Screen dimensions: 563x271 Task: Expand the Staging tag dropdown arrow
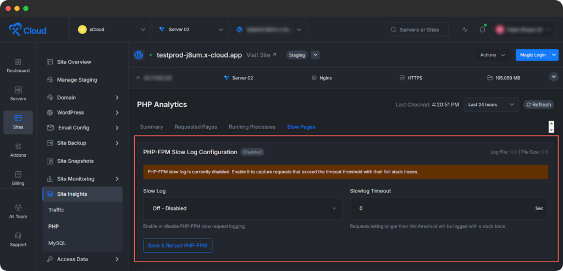(315, 55)
